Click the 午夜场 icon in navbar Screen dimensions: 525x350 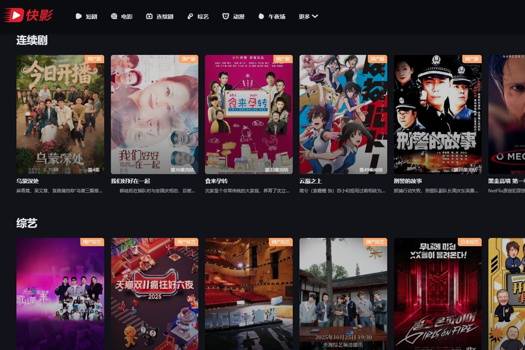261,16
